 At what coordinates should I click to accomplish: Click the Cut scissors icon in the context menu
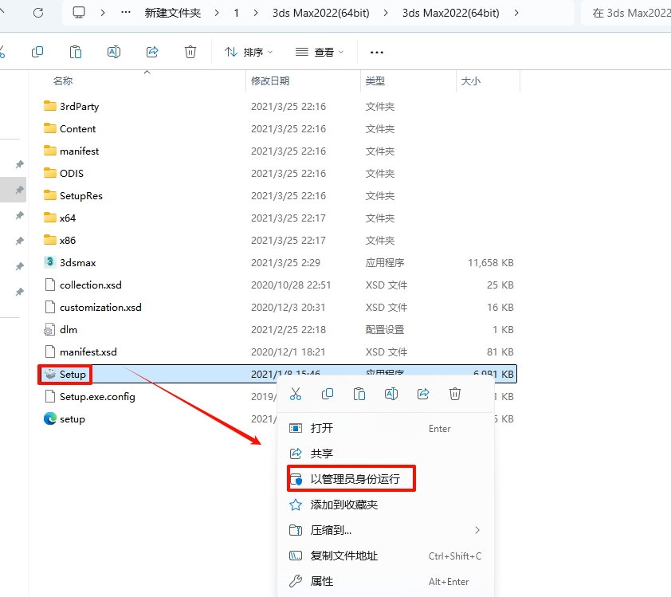click(x=296, y=394)
